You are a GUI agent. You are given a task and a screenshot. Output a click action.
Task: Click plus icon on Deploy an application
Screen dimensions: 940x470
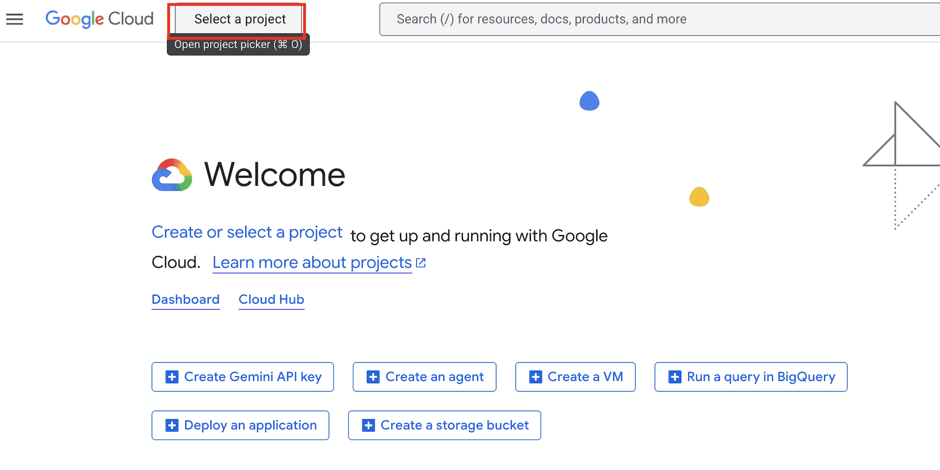point(172,425)
